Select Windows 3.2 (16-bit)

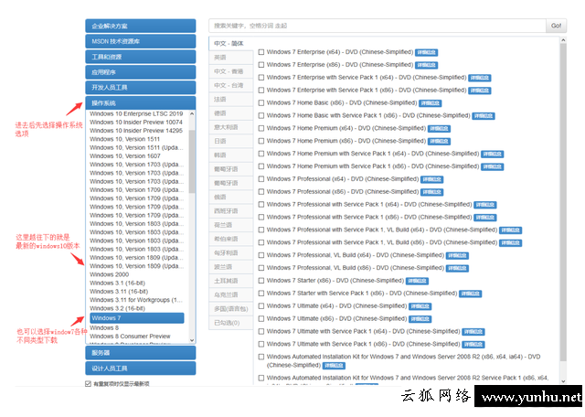point(117,308)
